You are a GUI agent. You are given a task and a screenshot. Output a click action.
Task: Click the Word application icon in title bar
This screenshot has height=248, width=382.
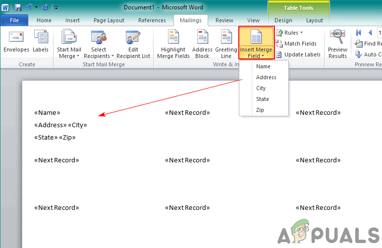(x=5, y=7)
